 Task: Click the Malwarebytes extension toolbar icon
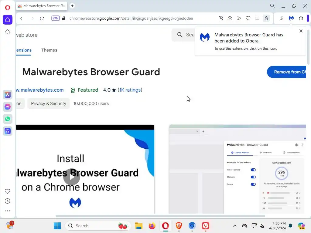pyautogui.click(x=291, y=18)
